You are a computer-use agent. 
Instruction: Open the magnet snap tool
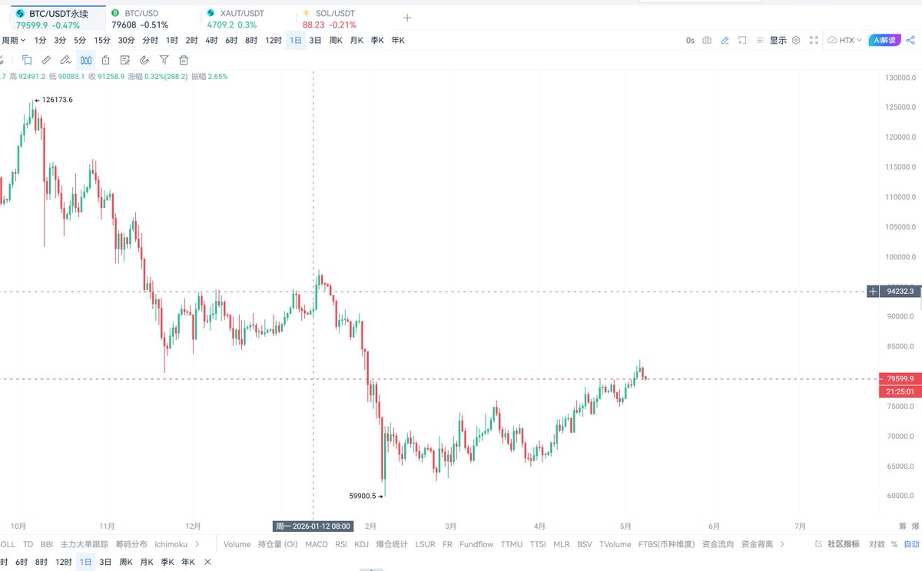(x=144, y=60)
